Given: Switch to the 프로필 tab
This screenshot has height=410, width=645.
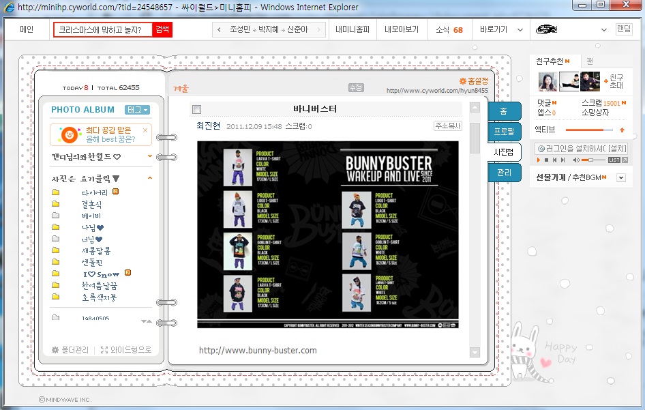Looking at the screenshot, I should (504, 131).
